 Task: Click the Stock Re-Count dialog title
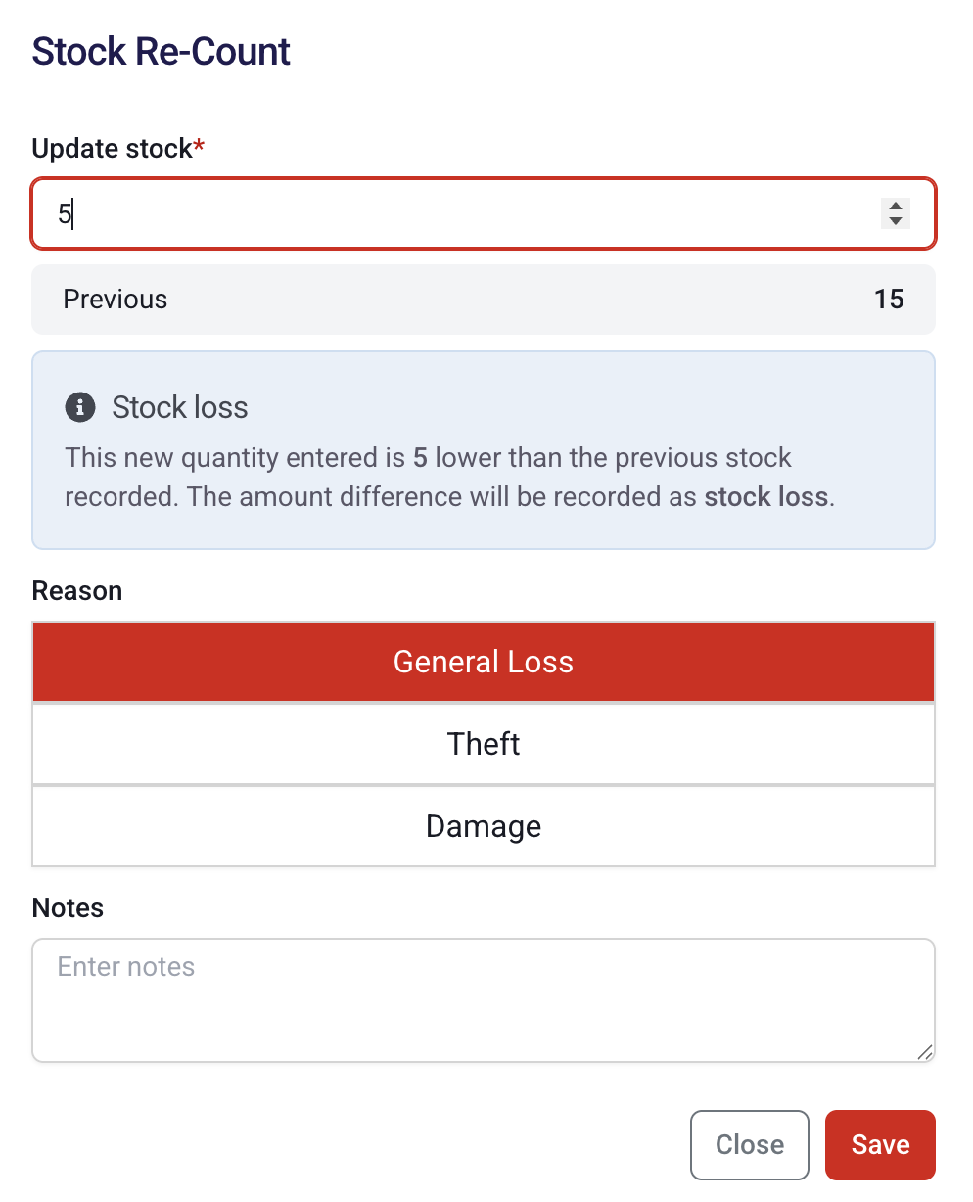pyautogui.click(x=162, y=51)
